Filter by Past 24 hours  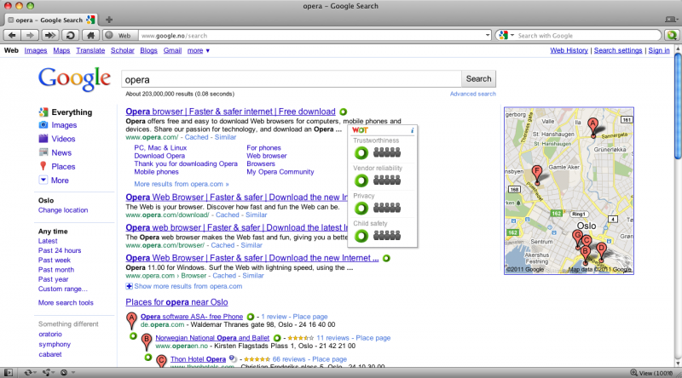tap(60, 250)
